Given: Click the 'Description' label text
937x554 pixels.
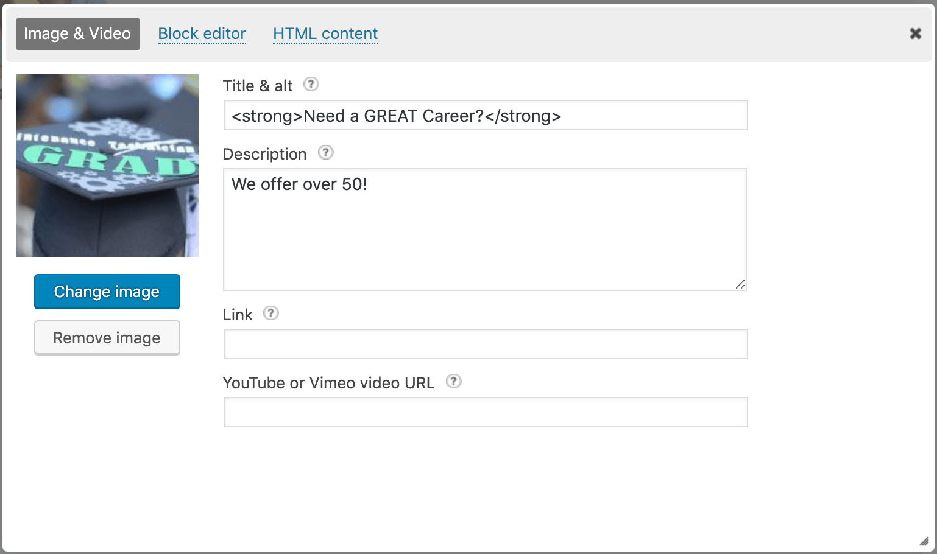Looking at the screenshot, I should pos(264,154).
